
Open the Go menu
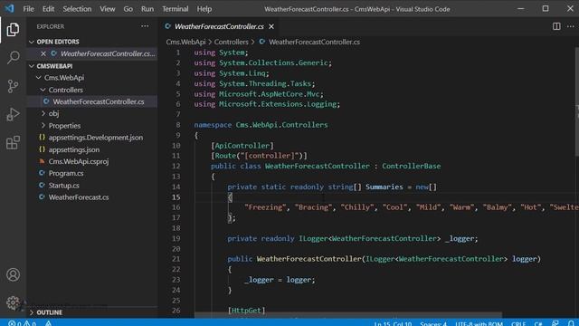(128, 9)
